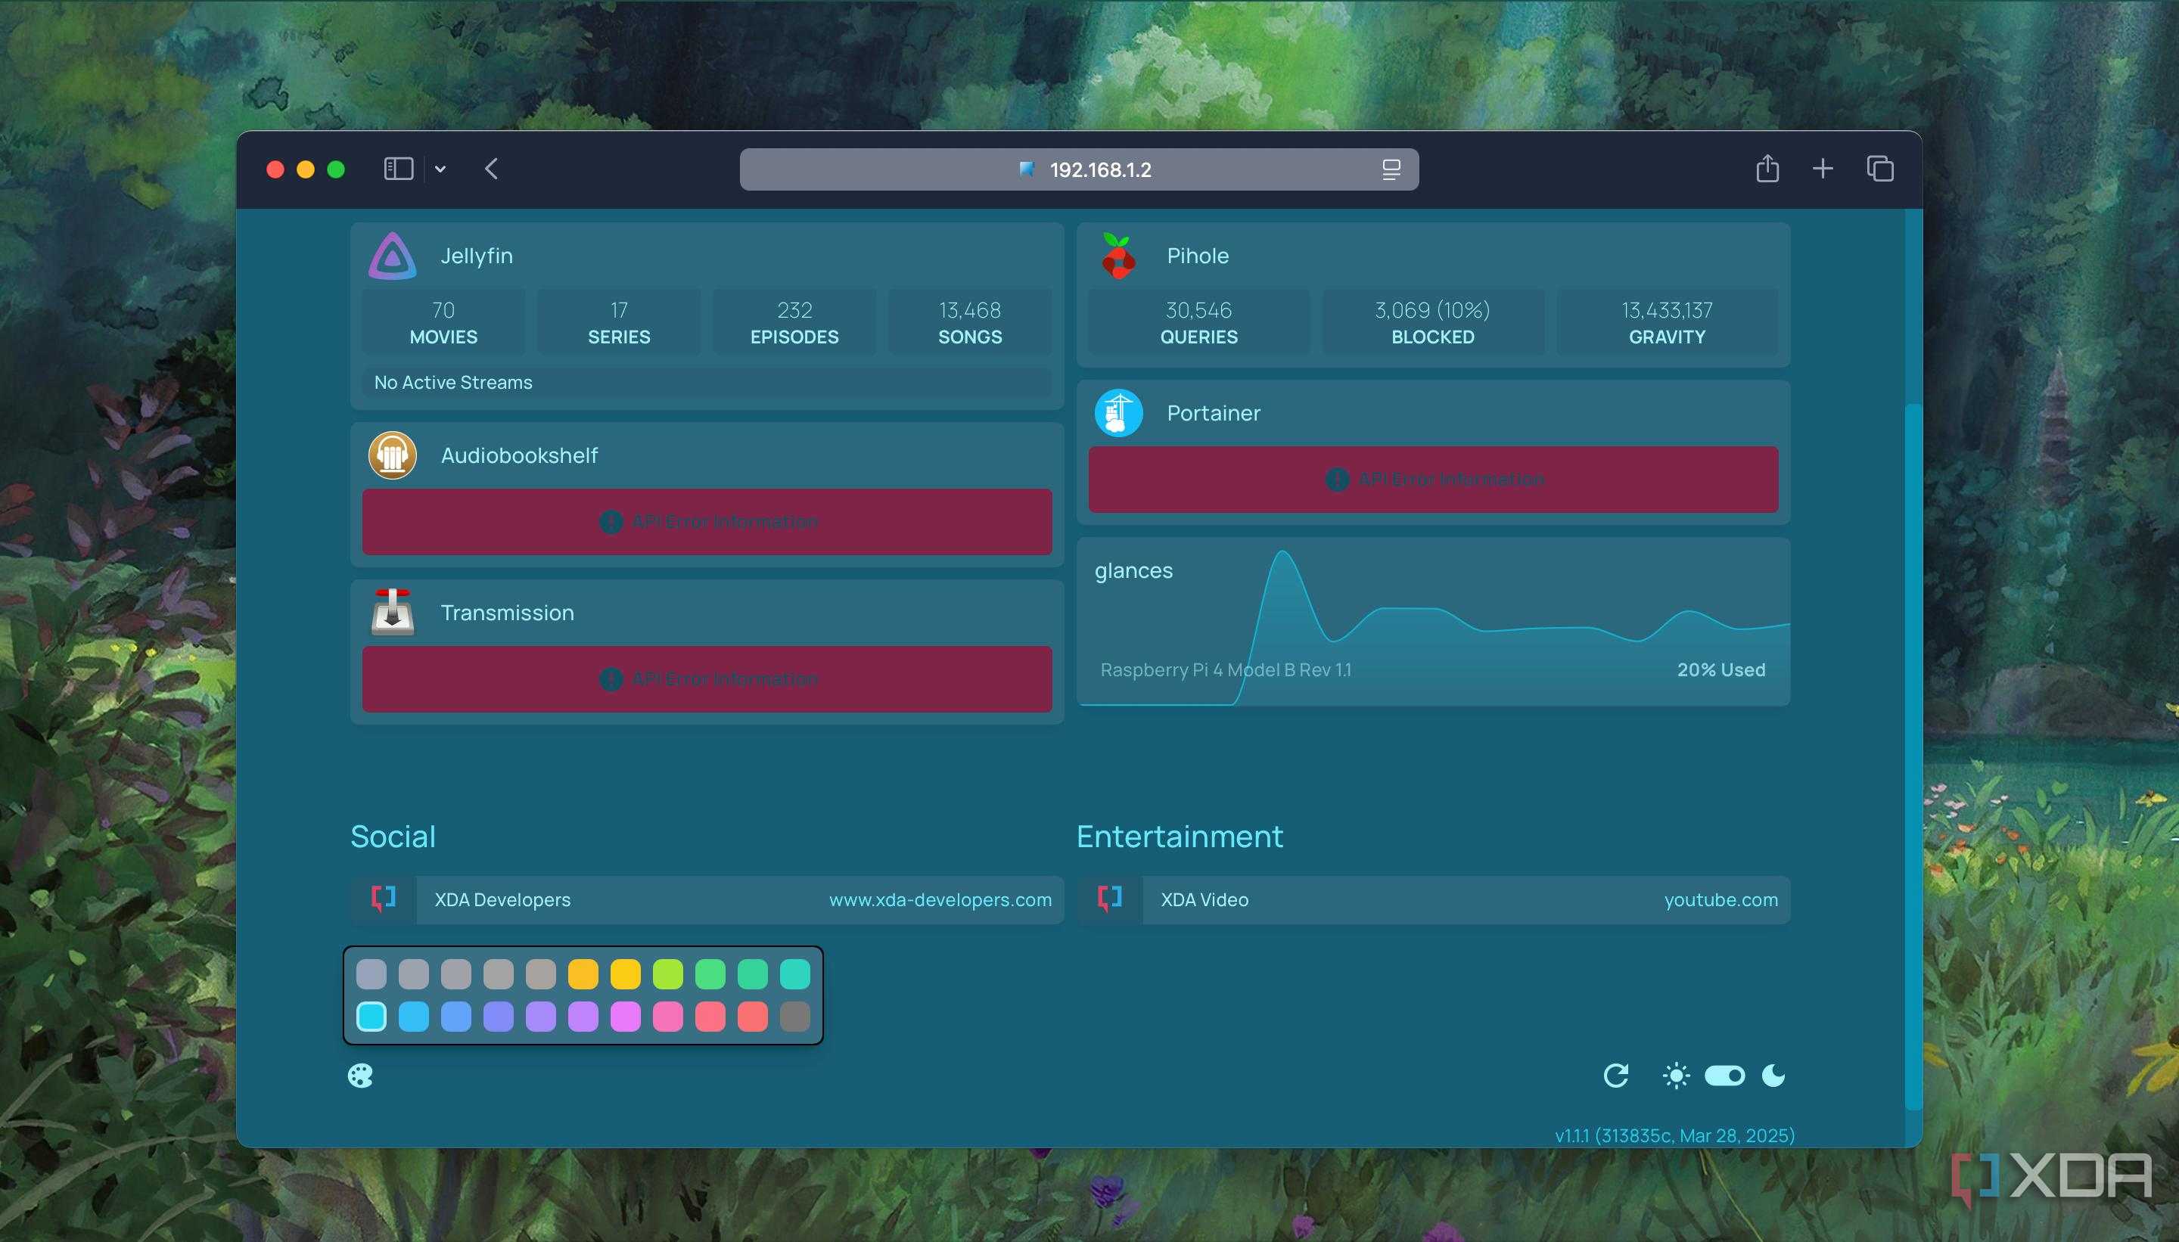
Task: Click the Jellyfin triangle logo icon
Action: tap(393, 256)
